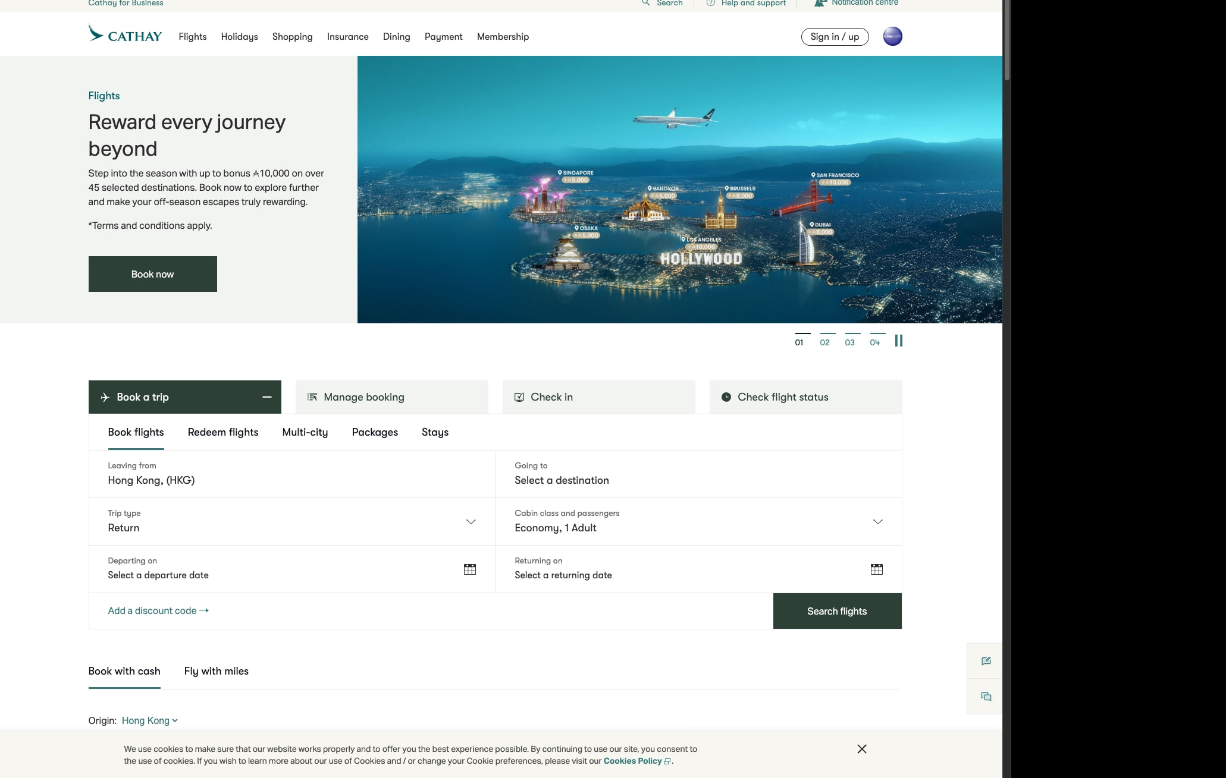Open Cabin class and passengers dropdown
This screenshot has width=1226, height=778.
[877, 522]
